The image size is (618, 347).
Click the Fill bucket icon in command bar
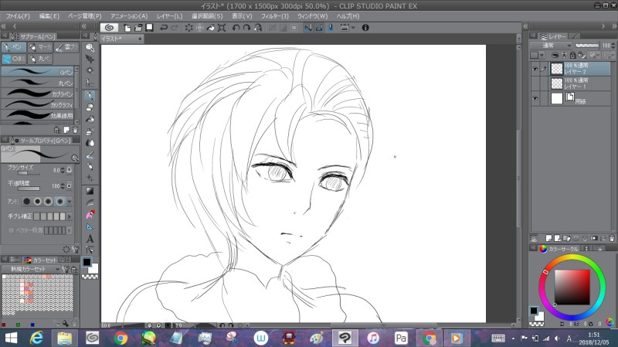211,28
